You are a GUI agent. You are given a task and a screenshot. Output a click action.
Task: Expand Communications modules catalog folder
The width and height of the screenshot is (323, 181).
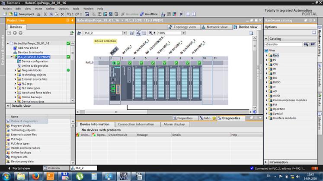pos(267,100)
